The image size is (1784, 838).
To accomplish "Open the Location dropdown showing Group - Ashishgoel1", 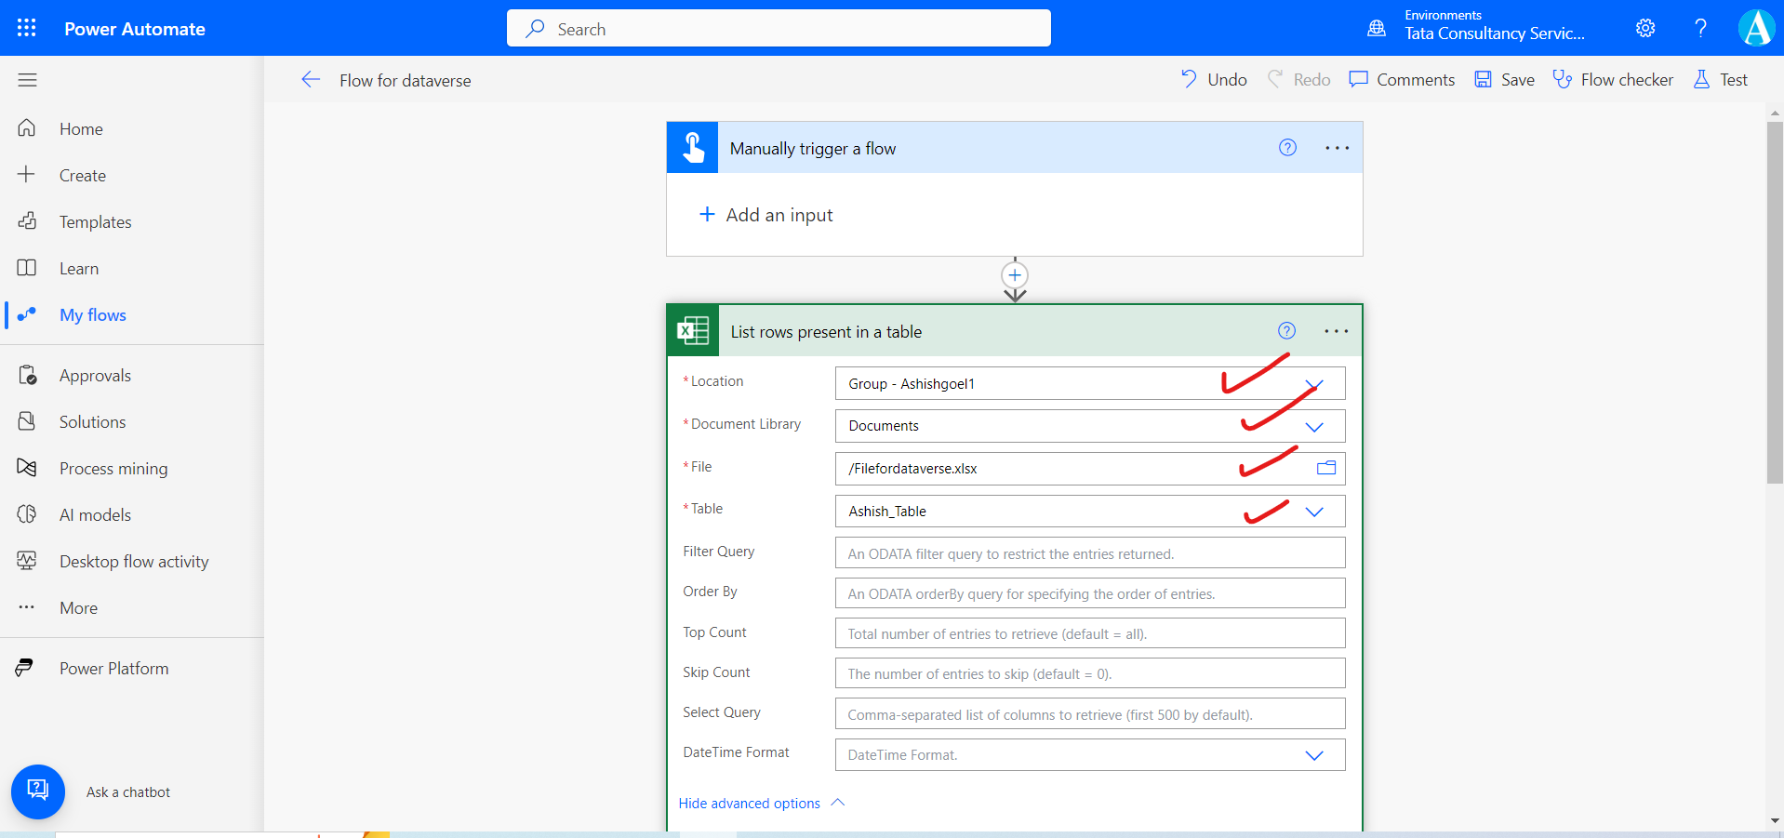I will point(1314,383).
